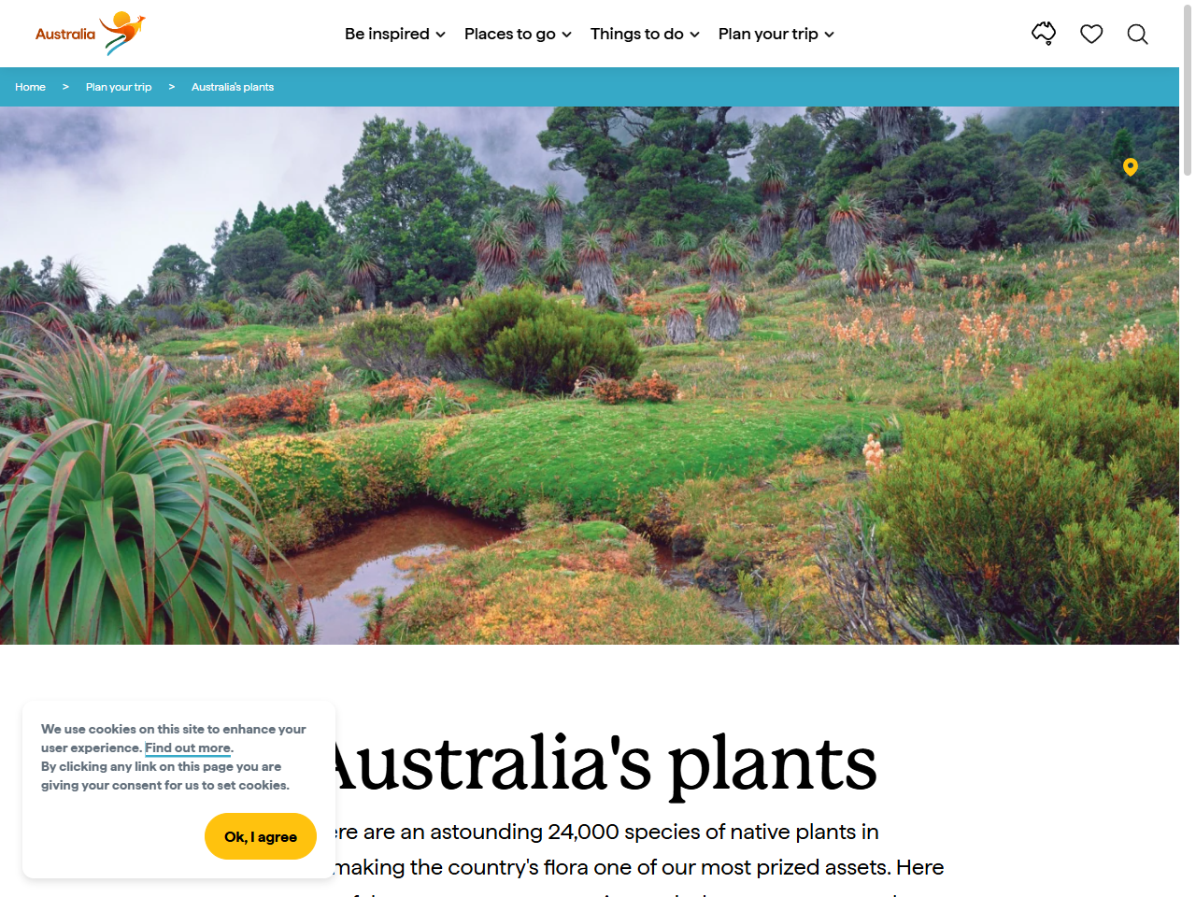Image resolution: width=1196 pixels, height=897 pixels.
Task: Click the Australia kangaroo logo
Action: pos(90,34)
